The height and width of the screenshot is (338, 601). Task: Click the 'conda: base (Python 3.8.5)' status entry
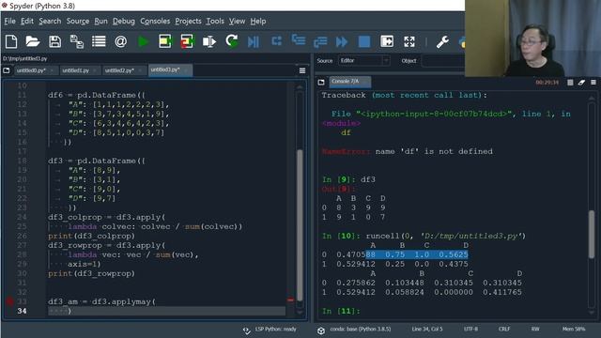pos(361,330)
